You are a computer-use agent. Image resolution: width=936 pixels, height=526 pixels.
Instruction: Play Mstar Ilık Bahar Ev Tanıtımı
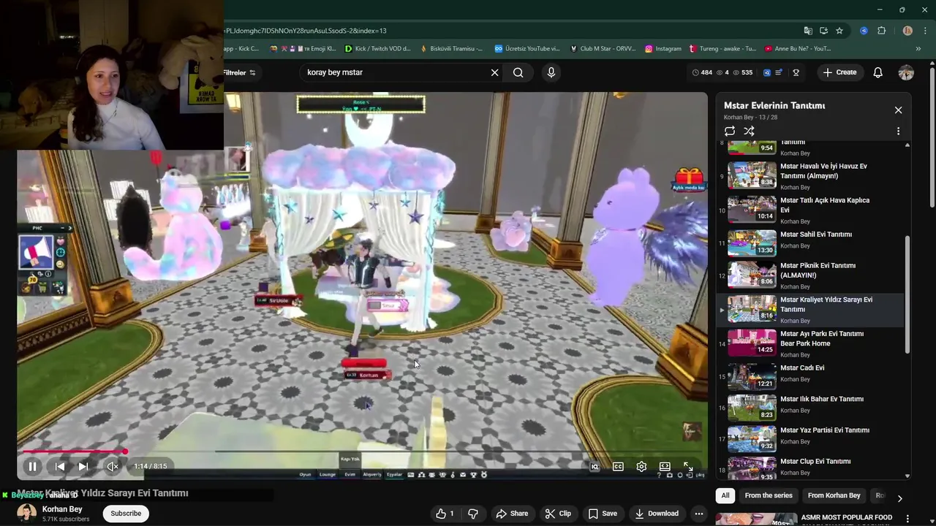coord(812,408)
